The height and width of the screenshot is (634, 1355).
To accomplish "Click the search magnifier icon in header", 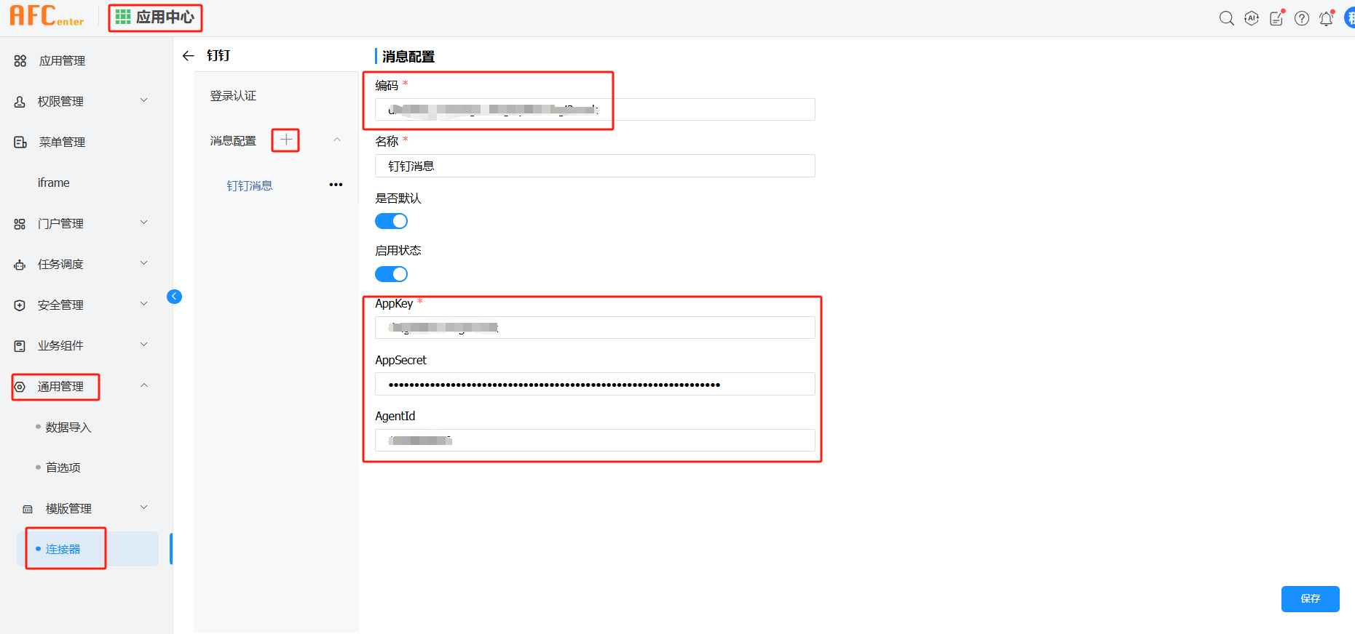I will coord(1226,18).
